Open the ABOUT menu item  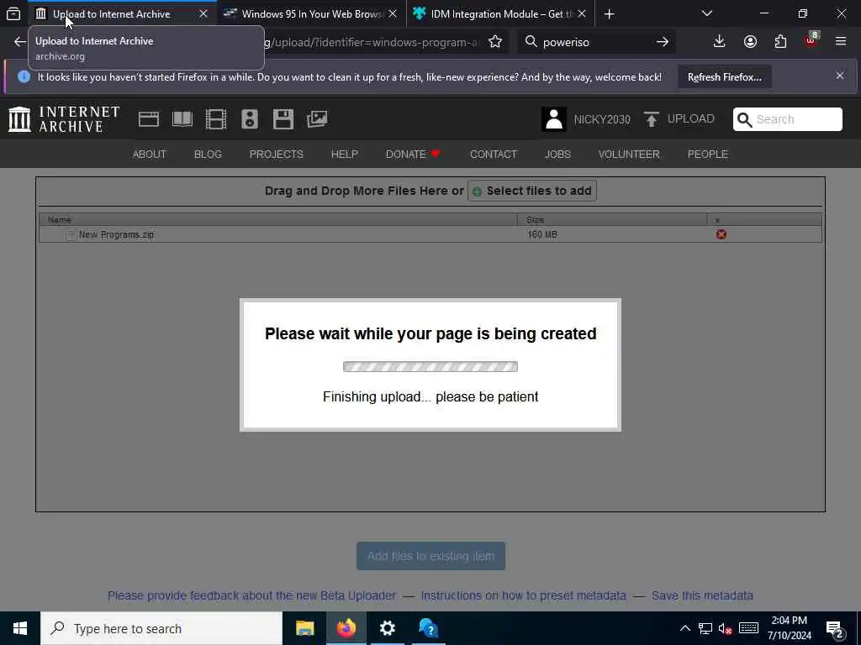[x=150, y=155]
